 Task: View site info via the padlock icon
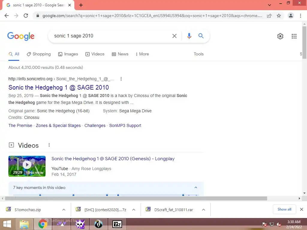coord(38,16)
